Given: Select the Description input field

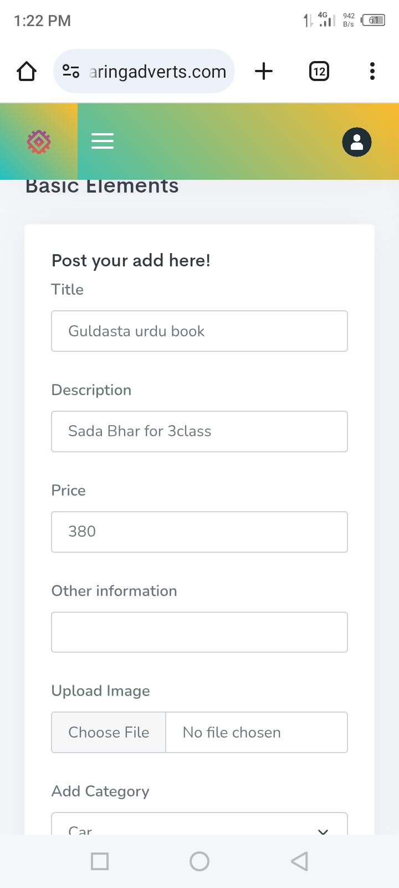Looking at the screenshot, I should 199,432.
